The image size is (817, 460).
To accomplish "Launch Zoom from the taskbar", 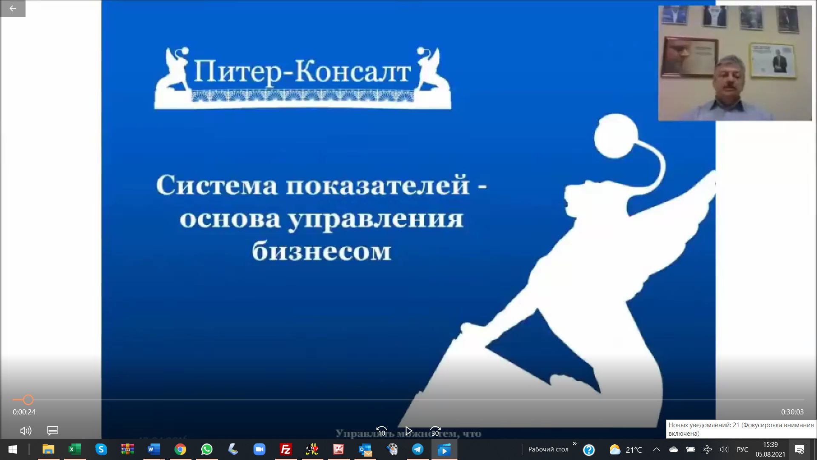I will click(260, 449).
